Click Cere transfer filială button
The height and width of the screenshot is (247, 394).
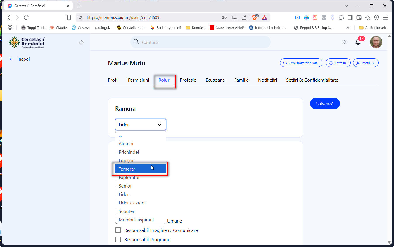[x=301, y=63]
